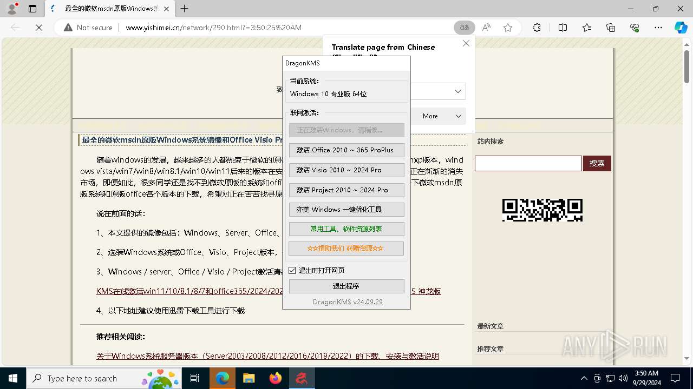Open Microsoft Edge from taskbar
The width and height of the screenshot is (693, 389).
[223, 378]
